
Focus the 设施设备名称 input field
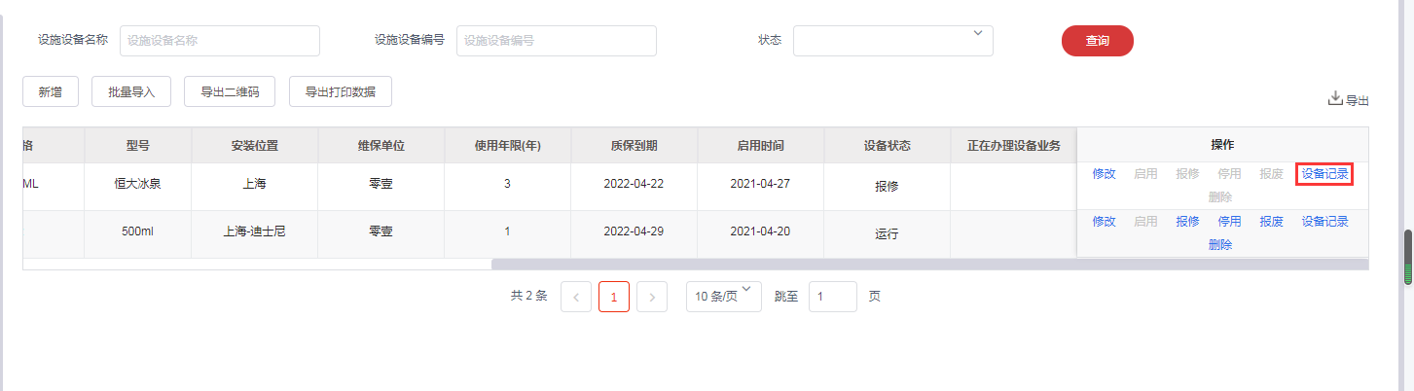point(220,41)
